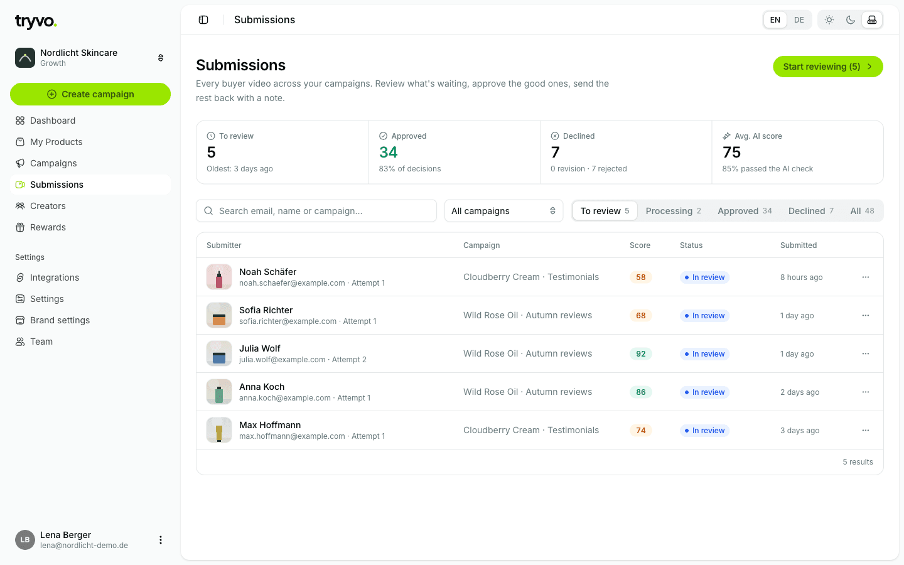
Task: Open the Team page
Action: pos(90,342)
